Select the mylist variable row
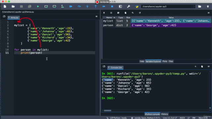 tap(157, 21)
